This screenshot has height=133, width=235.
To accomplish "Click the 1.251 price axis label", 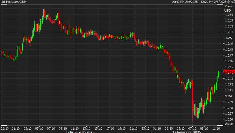I will pyautogui.click(x=229, y=32).
